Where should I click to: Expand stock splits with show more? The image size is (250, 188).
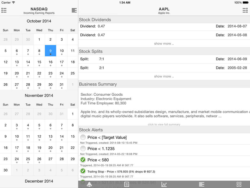pos(164,76)
